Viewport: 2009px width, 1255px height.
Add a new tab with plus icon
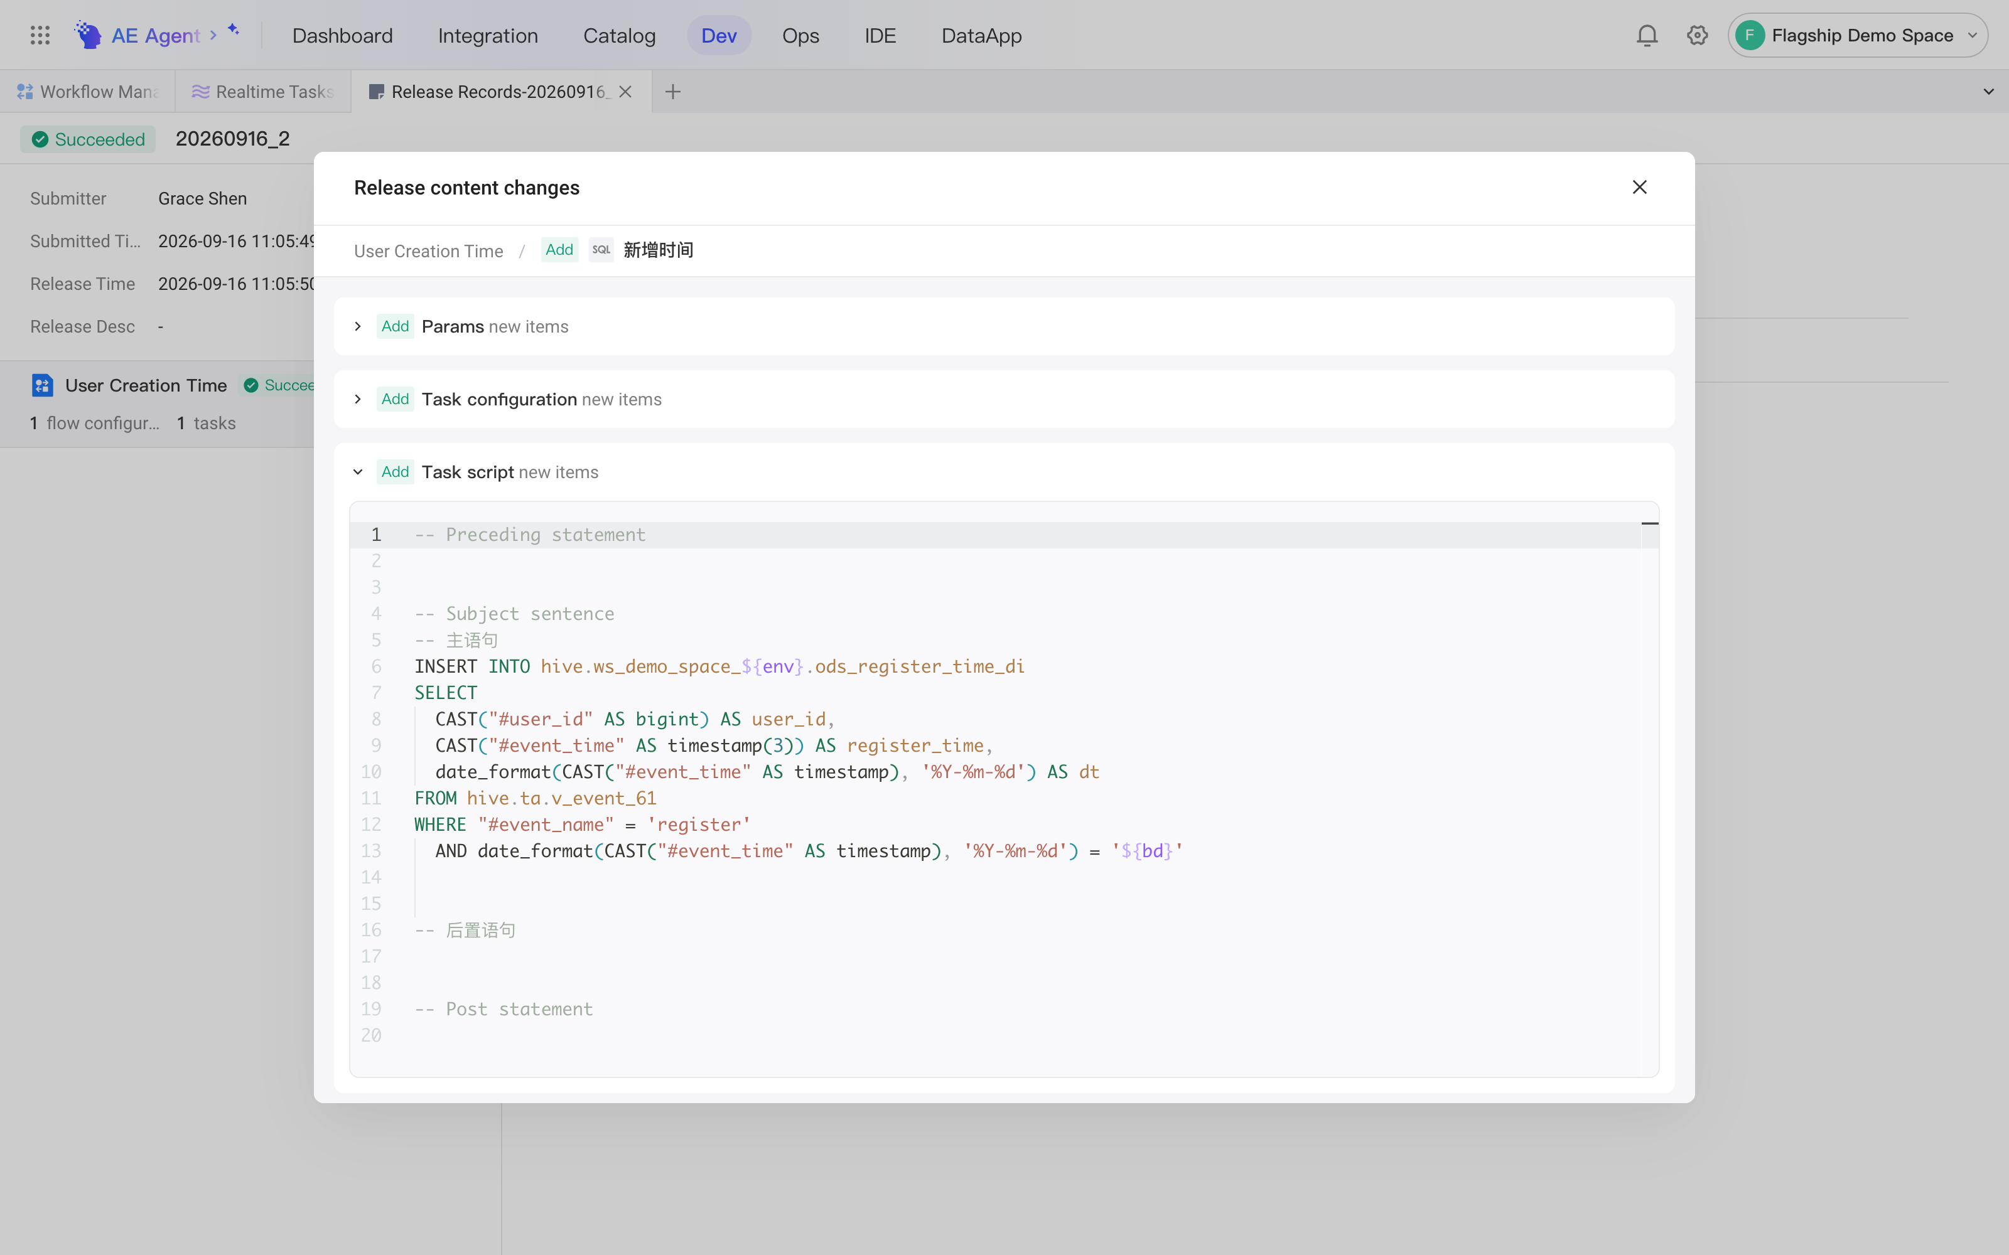click(672, 92)
